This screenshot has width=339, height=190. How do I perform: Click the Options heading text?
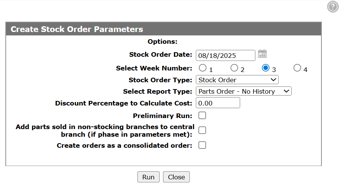163,42
